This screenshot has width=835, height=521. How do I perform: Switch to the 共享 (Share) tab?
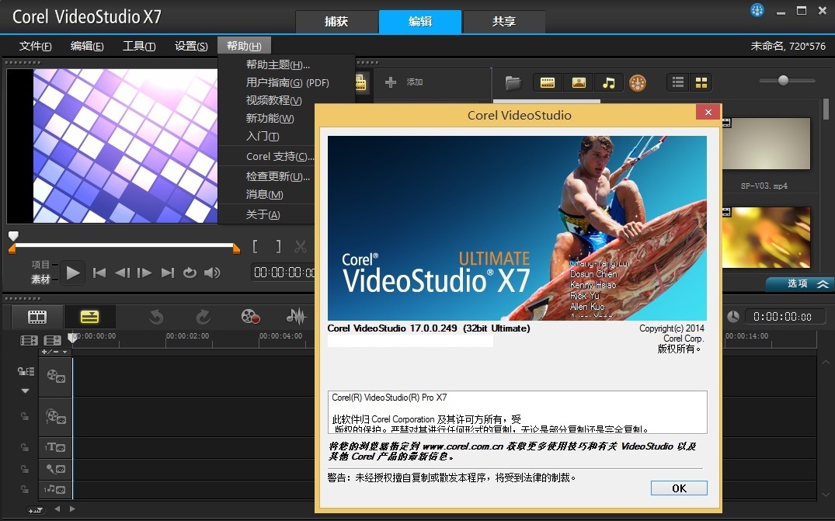pos(504,22)
